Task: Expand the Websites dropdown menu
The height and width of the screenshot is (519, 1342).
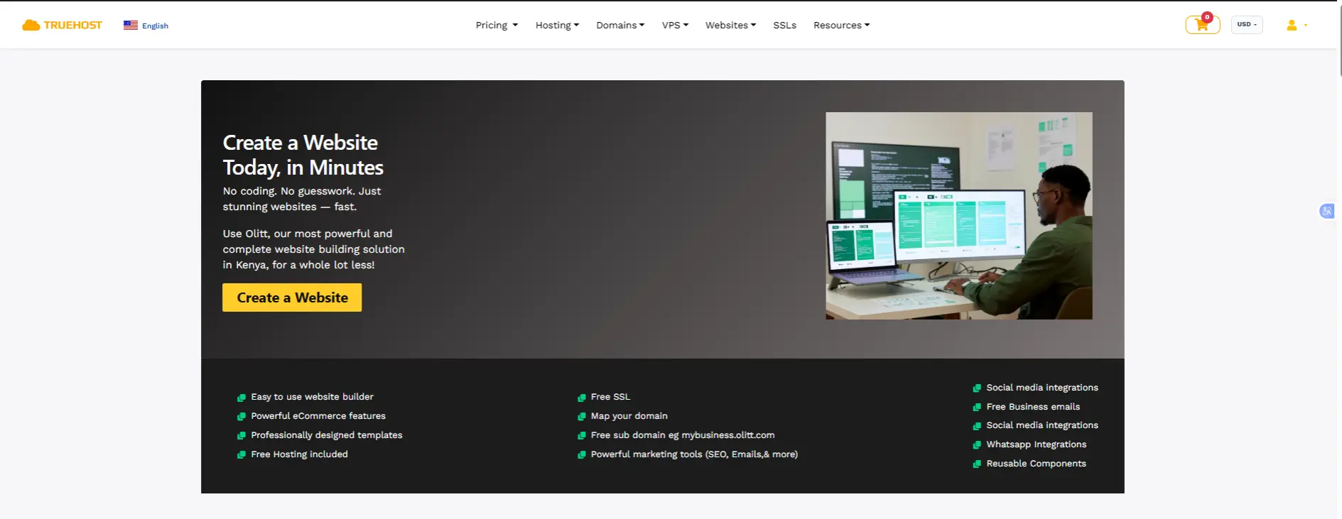Action: click(x=730, y=25)
